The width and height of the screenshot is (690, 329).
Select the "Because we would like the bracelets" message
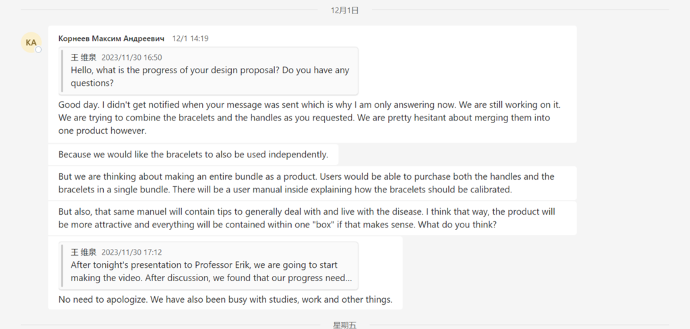tap(193, 154)
